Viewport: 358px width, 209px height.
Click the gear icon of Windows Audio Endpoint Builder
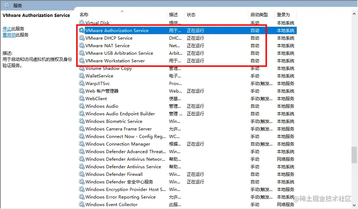82,114
